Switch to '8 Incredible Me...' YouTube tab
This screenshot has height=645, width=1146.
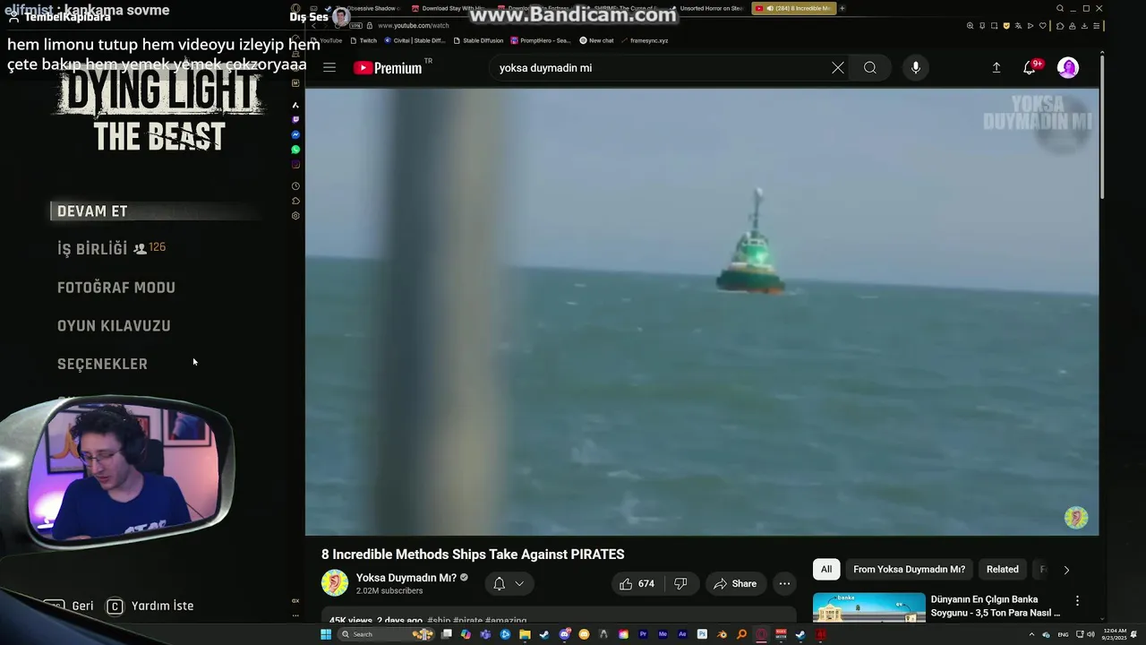(793, 8)
